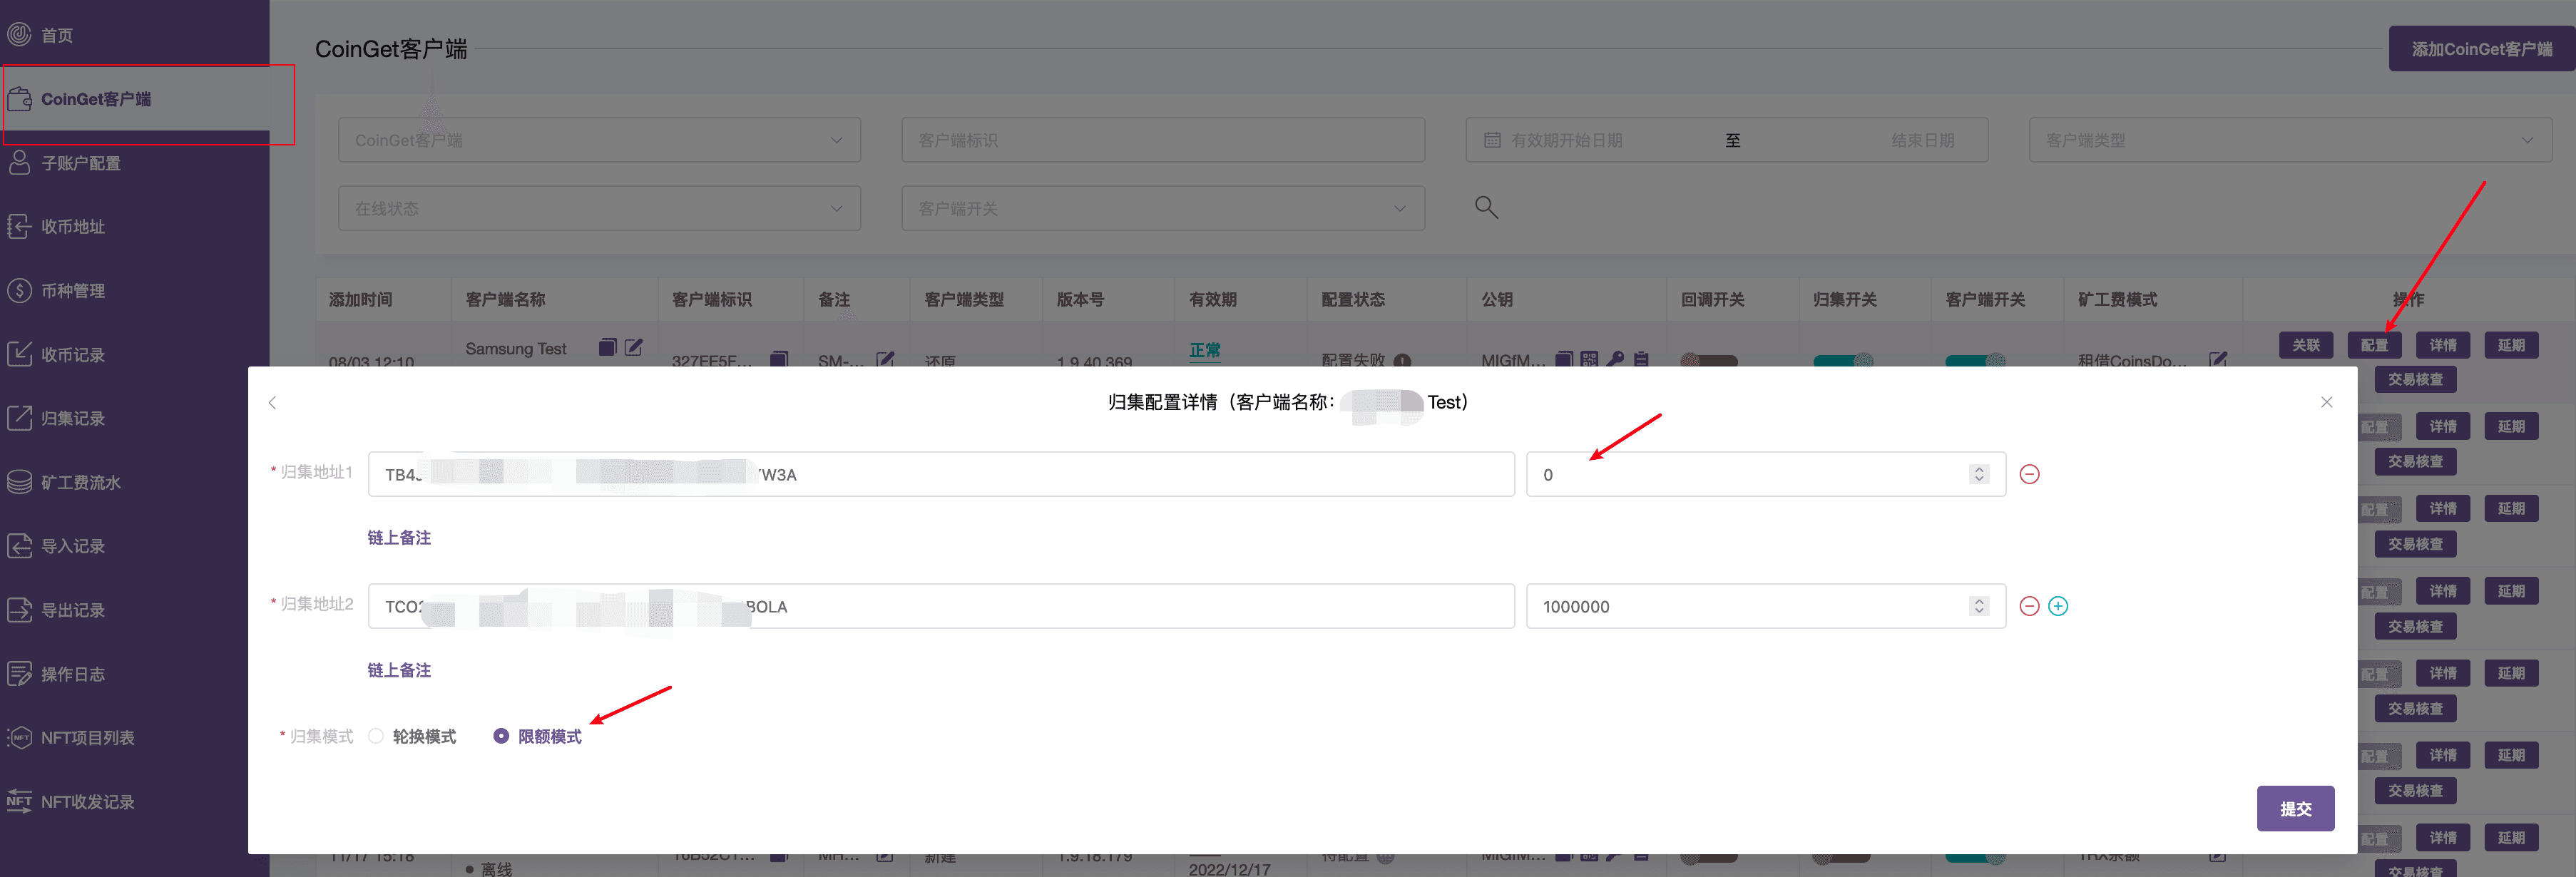
Task: Copy the Samsung Test client name
Action: click(607, 347)
